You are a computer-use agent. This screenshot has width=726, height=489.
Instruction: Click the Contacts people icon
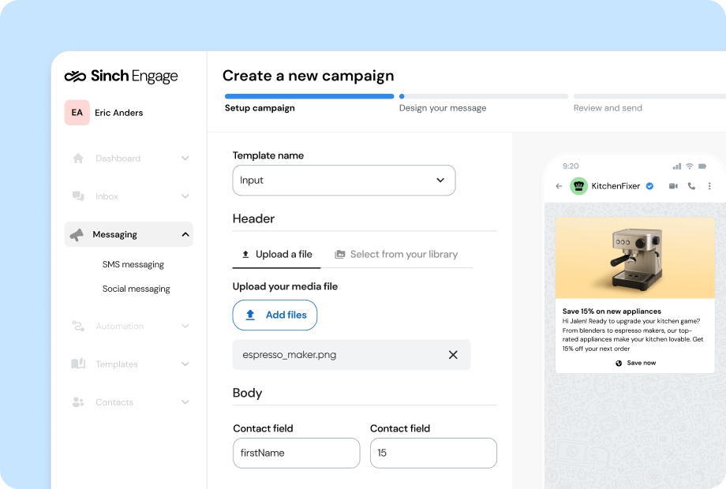[78, 402]
